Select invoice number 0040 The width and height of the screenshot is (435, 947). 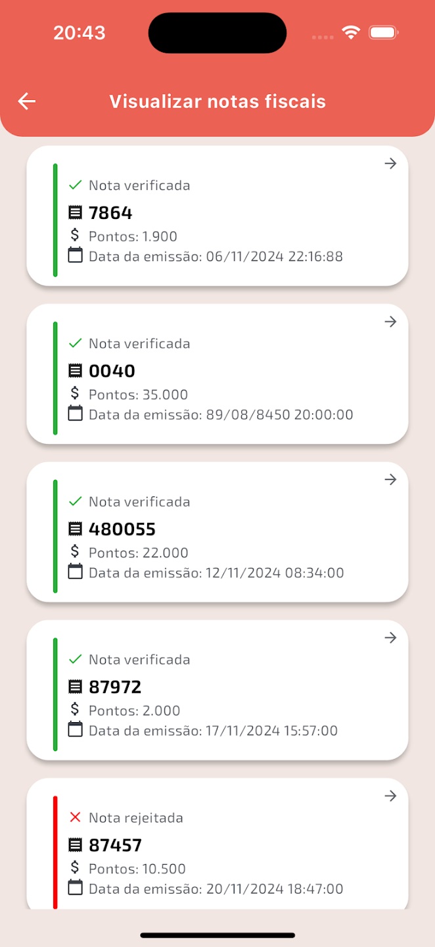112,371
